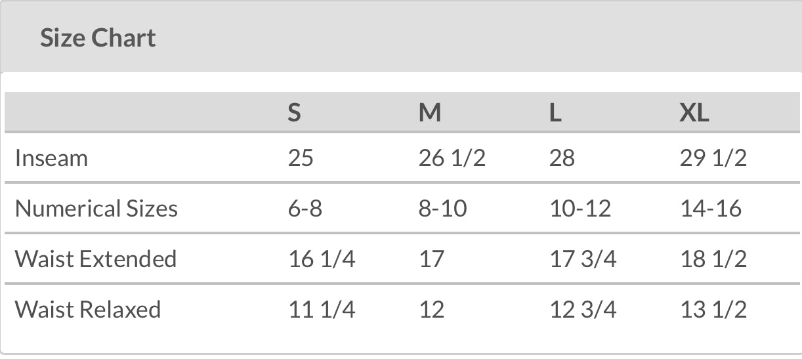Click the XL inseam value 29 1/2
The width and height of the screenshot is (802, 359).
pos(713,158)
